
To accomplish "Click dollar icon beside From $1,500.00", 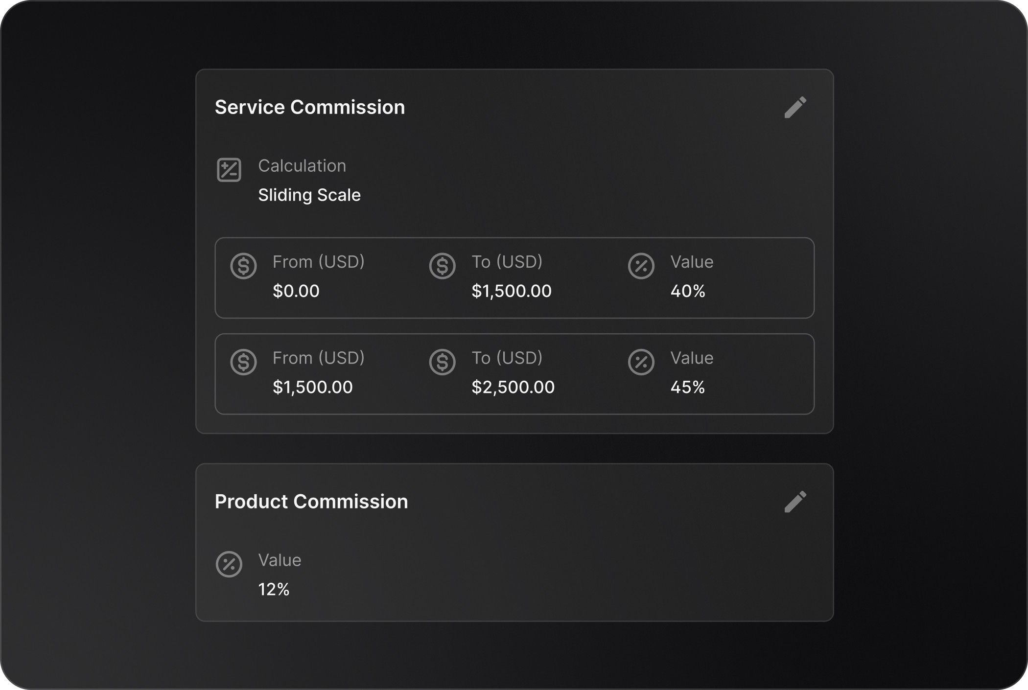I will click(243, 362).
